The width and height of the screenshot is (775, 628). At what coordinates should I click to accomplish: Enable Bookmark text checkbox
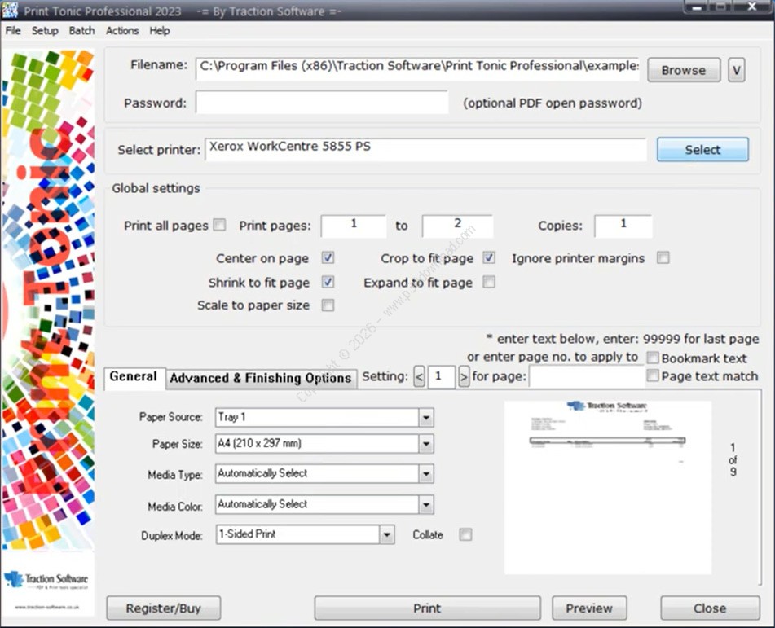click(x=653, y=358)
